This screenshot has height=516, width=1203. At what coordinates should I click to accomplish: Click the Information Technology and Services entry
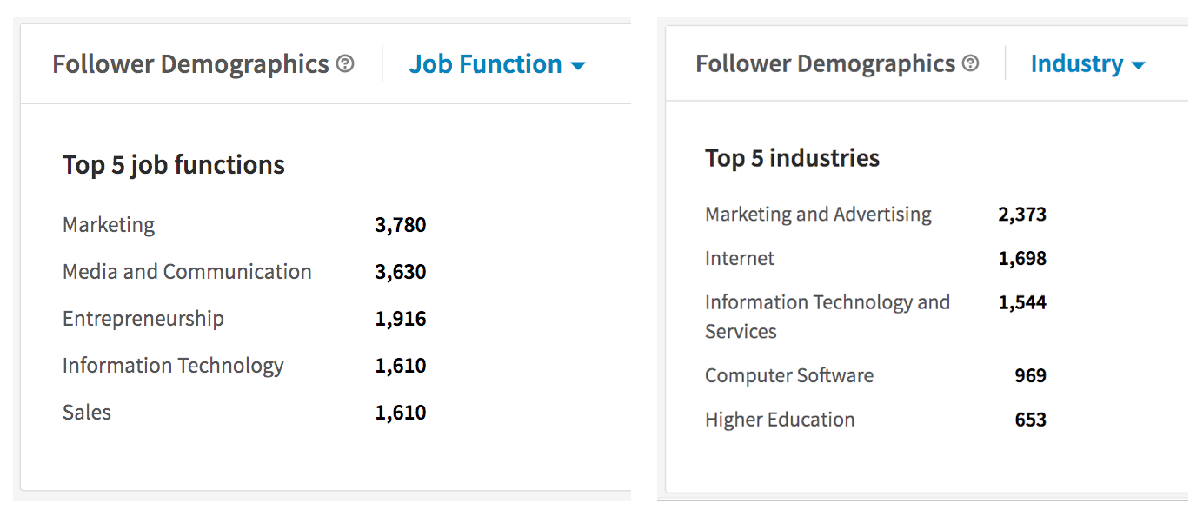coord(827,316)
